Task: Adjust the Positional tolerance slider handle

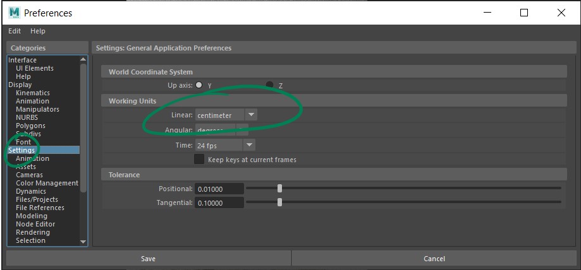Action: click(x=279, y=189)
